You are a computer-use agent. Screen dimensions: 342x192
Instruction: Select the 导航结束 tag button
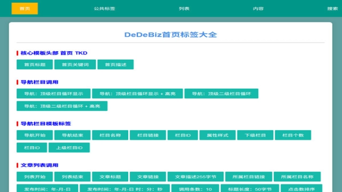[x=73, y=135]
